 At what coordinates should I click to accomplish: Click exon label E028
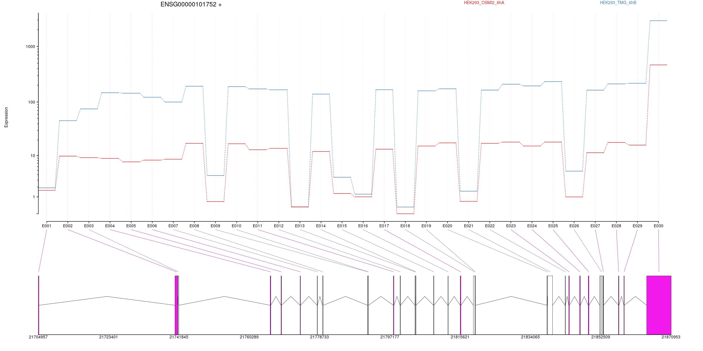pos(616,226)
